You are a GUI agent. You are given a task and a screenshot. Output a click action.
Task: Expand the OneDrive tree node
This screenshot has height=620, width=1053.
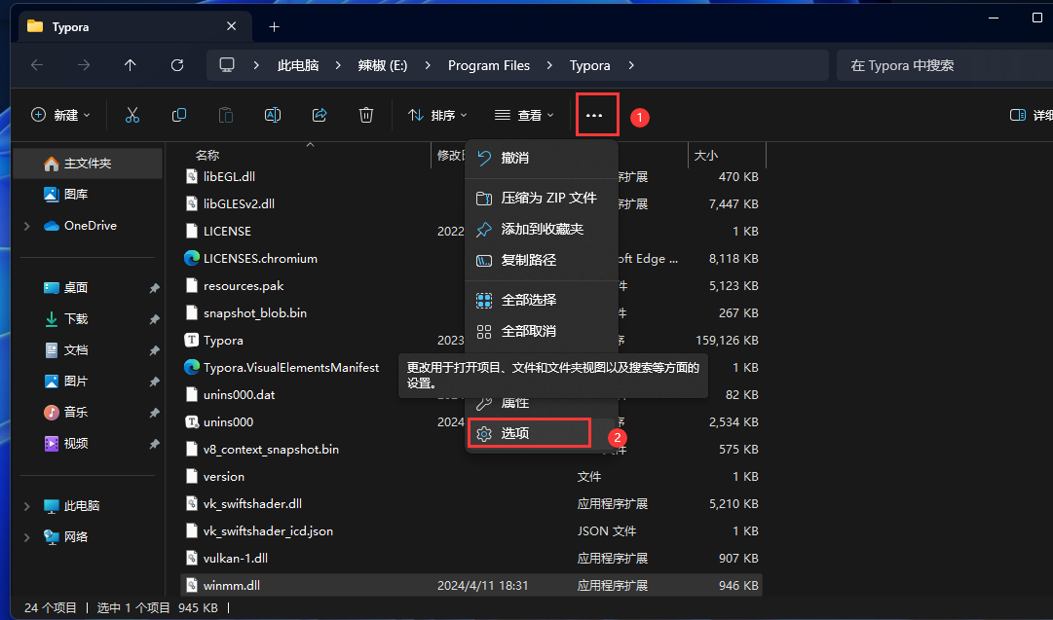27,226
